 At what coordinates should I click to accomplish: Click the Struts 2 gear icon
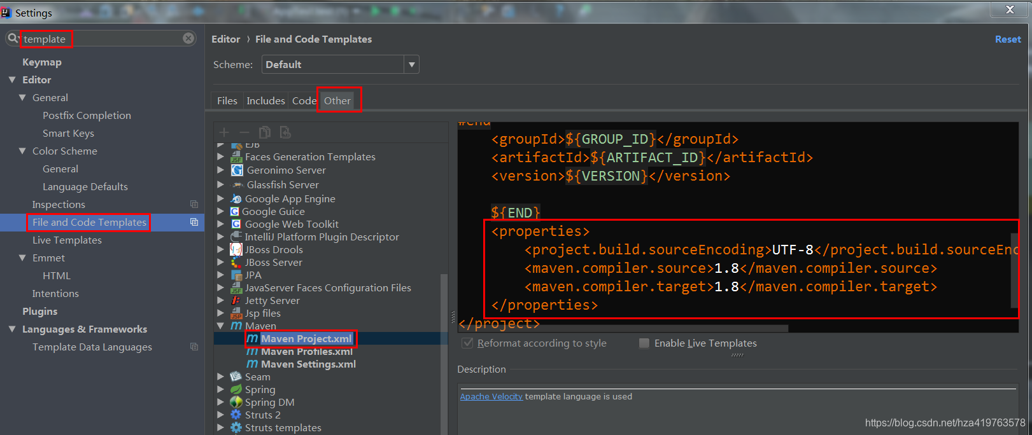coord(236,415)
